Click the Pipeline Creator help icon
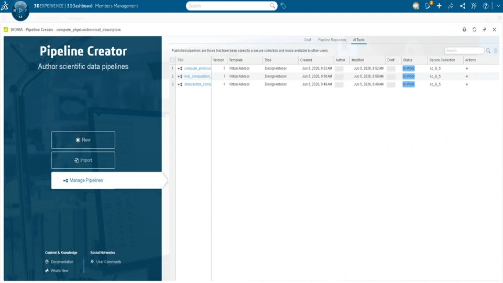 tap(464, 29)
